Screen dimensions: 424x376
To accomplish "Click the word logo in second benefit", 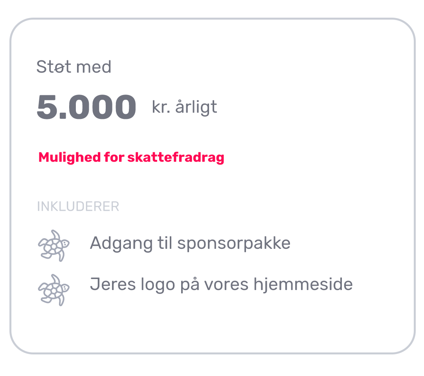I will click(158, 285).
